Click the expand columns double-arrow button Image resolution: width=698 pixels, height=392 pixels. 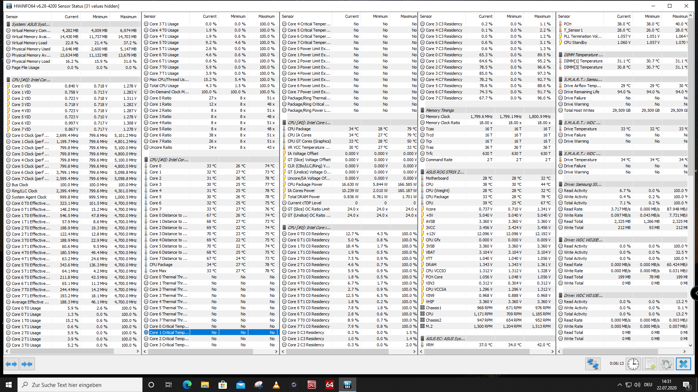click(x=11, y=364)
